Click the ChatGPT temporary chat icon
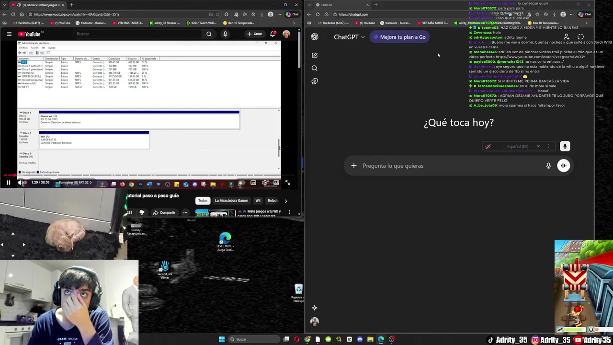613x345 pixels. click(x=580, y=37)
